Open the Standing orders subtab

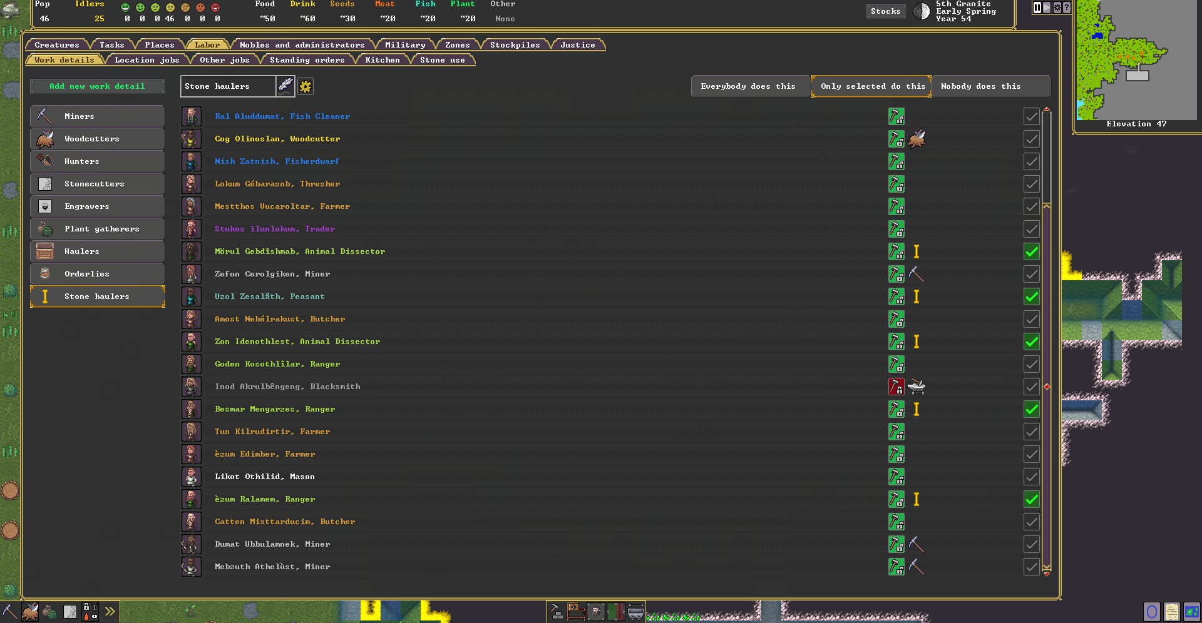pyautogui.click(x=307, y=60)
